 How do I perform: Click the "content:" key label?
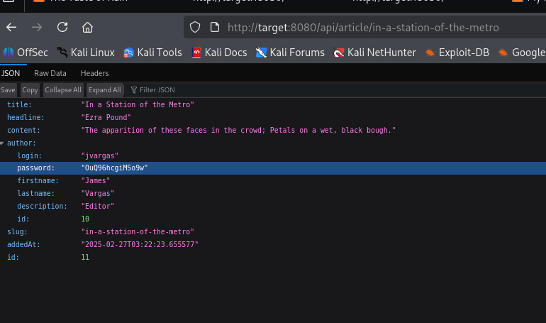(x=23, y=131)
